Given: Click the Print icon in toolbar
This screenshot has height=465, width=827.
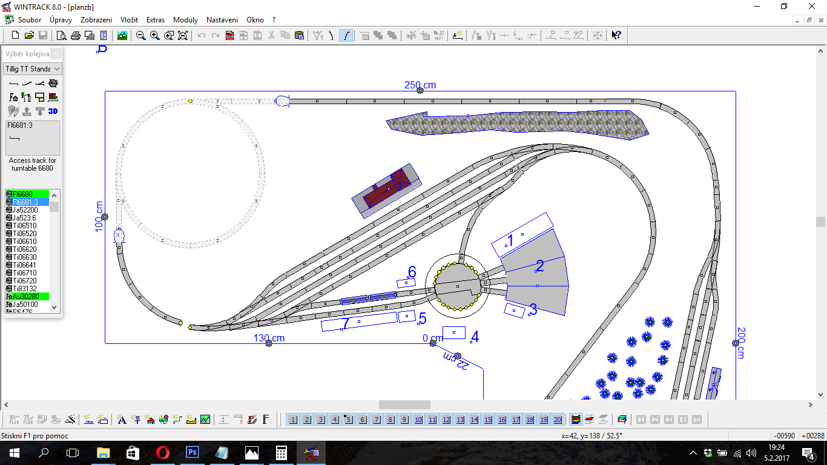Looking at the screenshot, I should click(76, 36).
